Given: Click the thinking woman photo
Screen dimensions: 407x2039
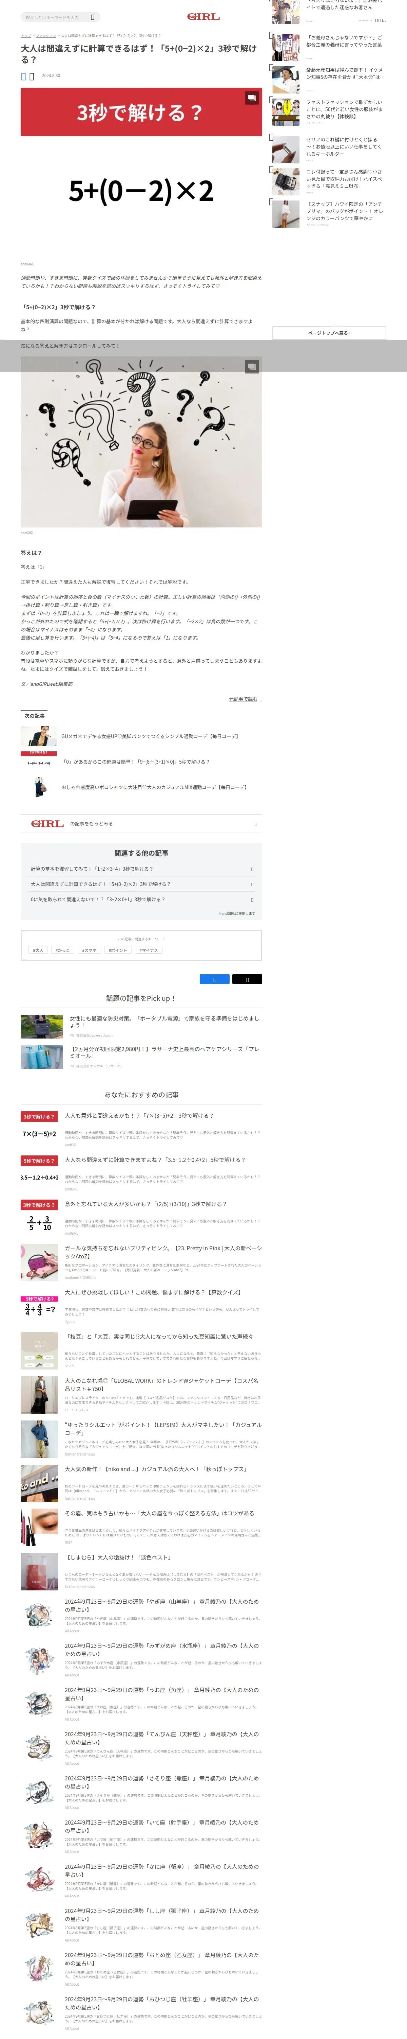Looking at the screenshot, I should coord(141,442).
